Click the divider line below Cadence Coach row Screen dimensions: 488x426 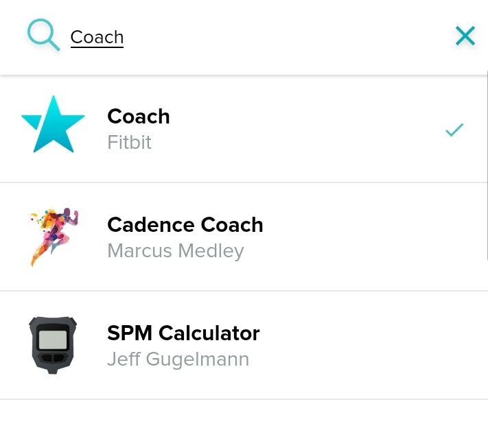[244, 291]
